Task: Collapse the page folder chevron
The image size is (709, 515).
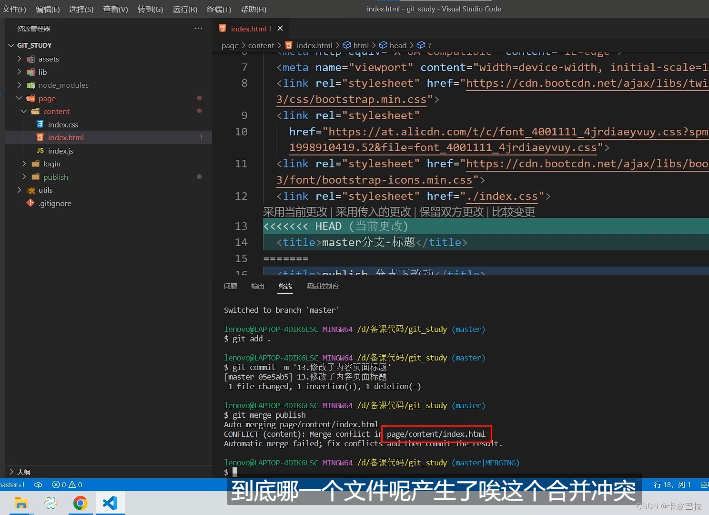Action: pos(19,98)
